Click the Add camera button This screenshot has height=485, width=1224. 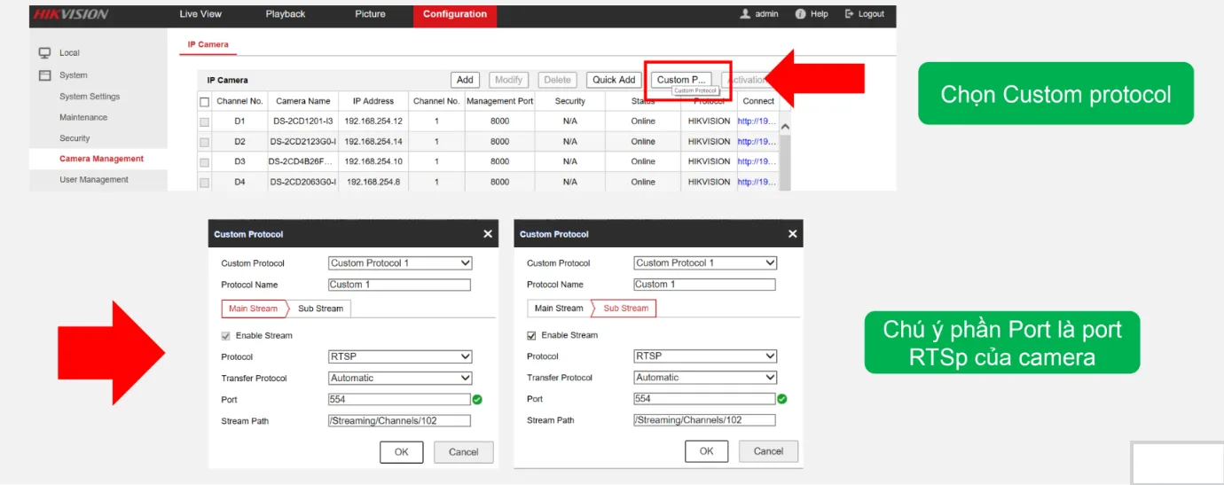(465, 80)
